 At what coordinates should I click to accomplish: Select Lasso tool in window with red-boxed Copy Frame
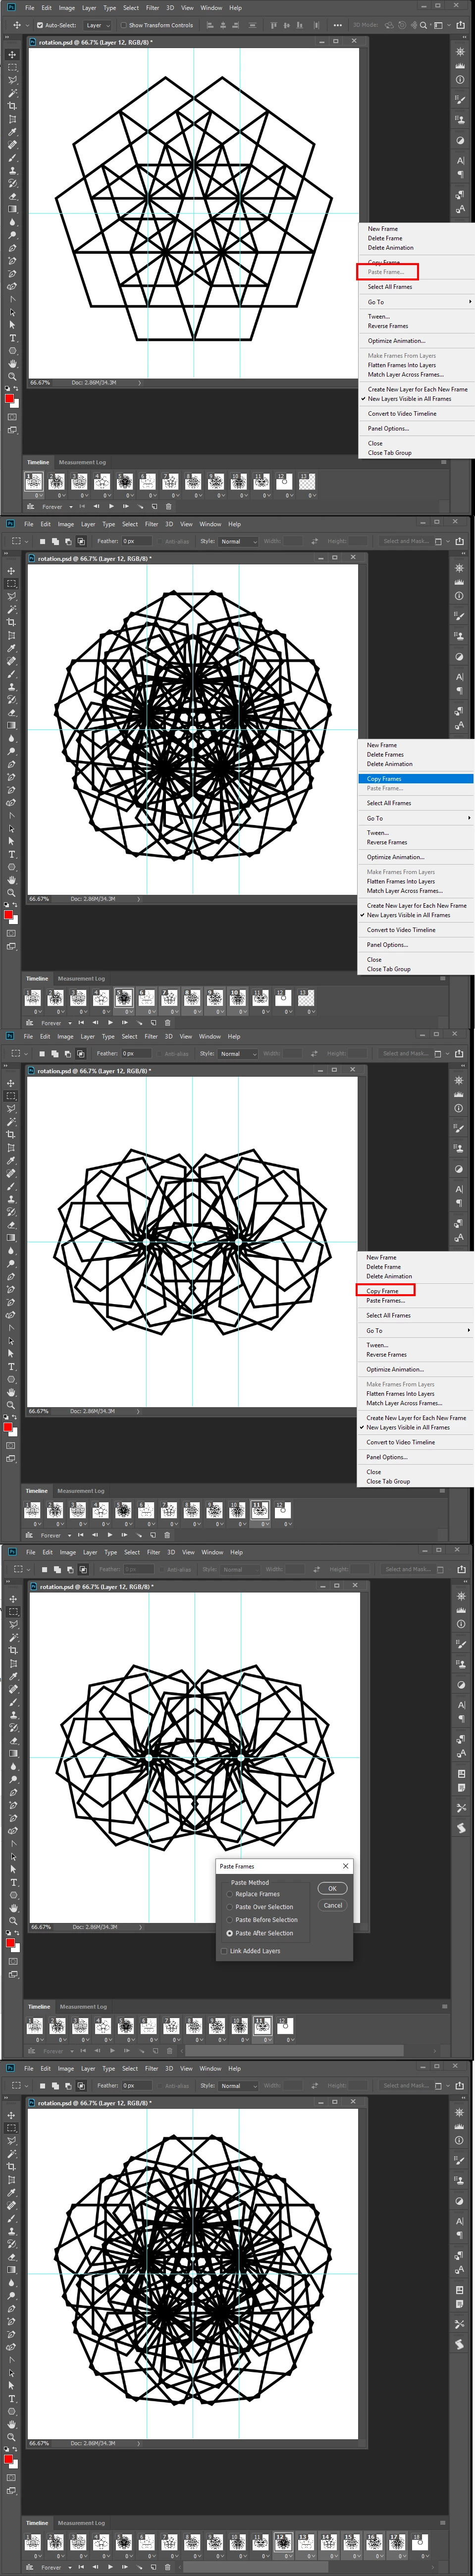pos(12,1108)
